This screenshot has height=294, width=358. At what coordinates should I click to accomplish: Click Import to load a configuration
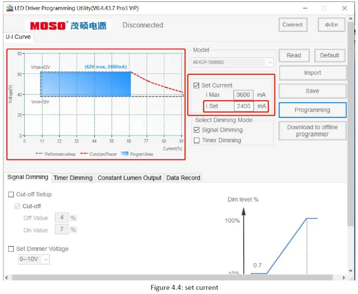(x=313, y=73)
